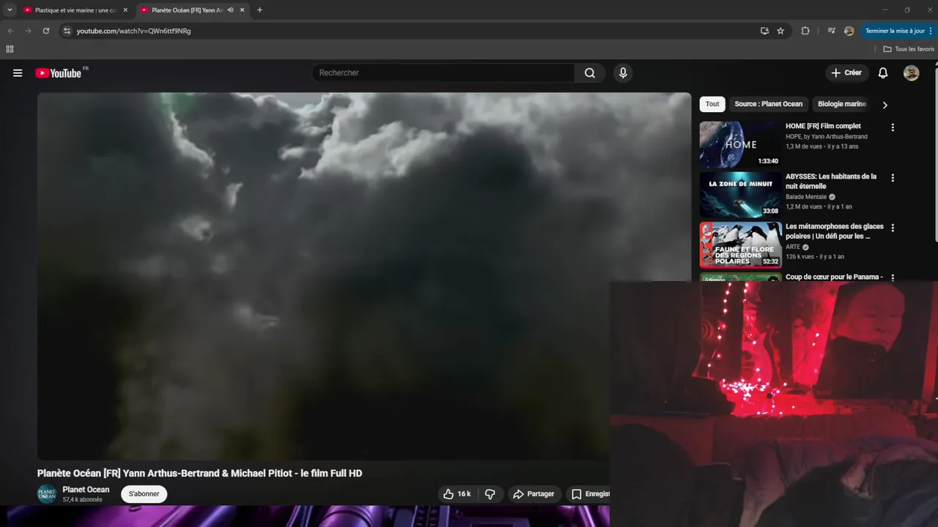Click the Partager share button
The height and width of the screenshot is (527, 938).
(533, 494)
